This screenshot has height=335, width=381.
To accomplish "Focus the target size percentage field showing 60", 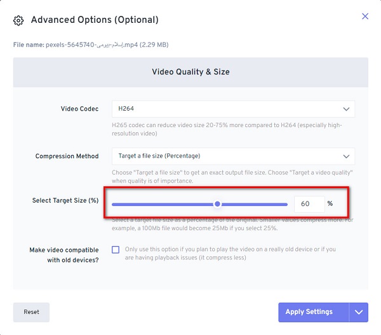I will (x=309, y=204).
